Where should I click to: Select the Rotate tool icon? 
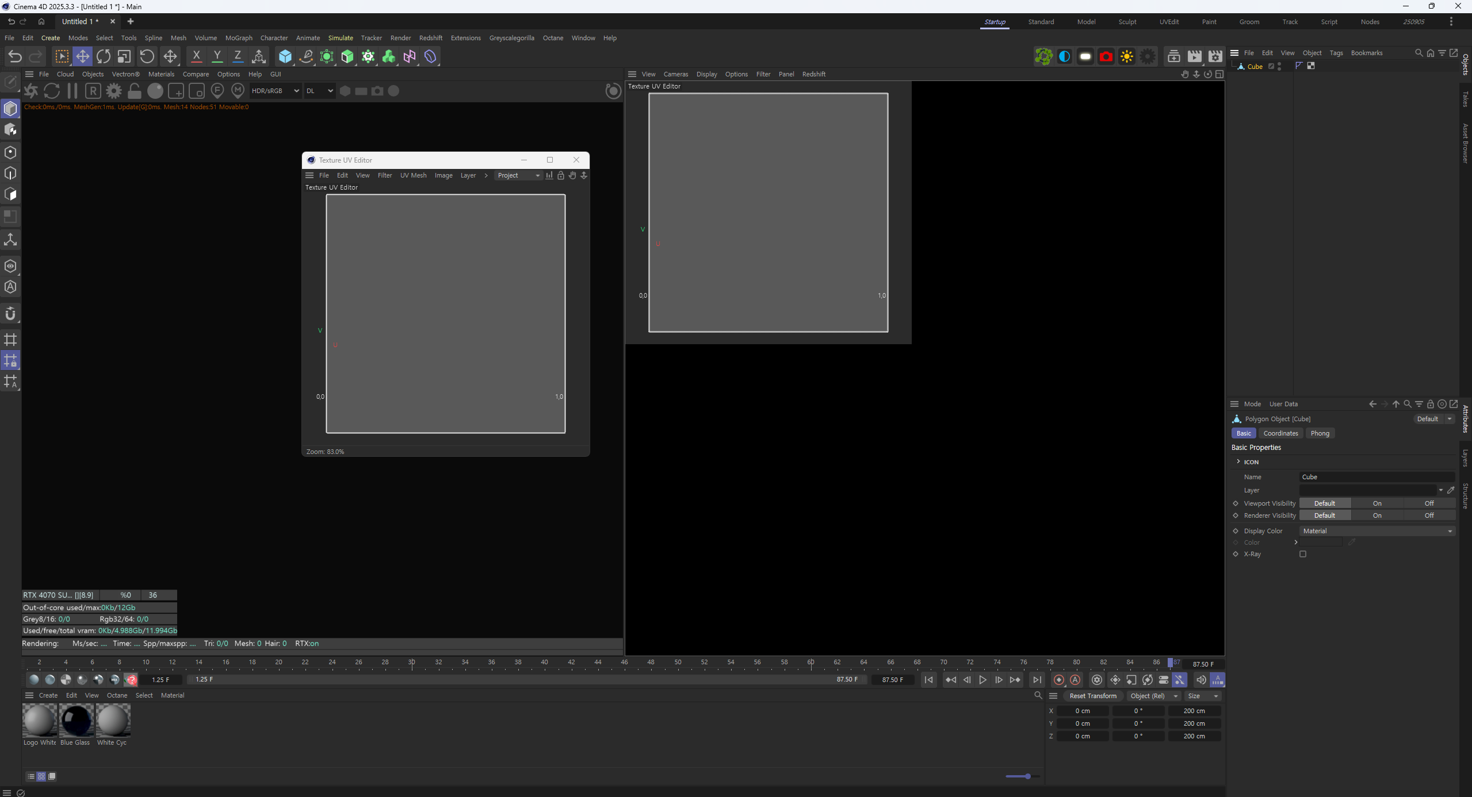click(x=104, y=56)
